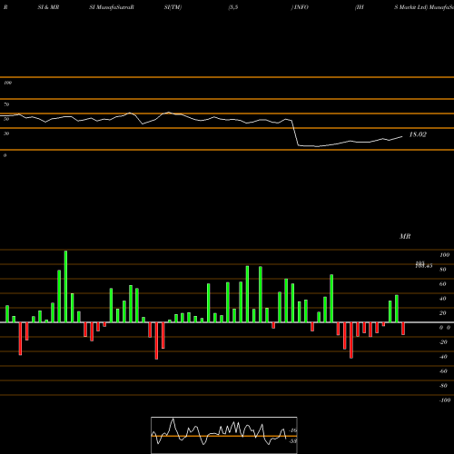This screenshot has width=454, height=454.
Task: Click the MR axis label -80
Action: point(443,386)
